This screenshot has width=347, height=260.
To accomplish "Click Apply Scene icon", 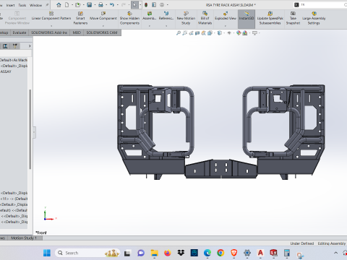I will tap(245, 33).
